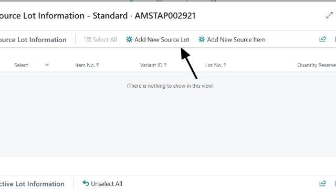Click the Unselect All undo arrow icon
Screen dimensions: 336x189
coord(86,183)
